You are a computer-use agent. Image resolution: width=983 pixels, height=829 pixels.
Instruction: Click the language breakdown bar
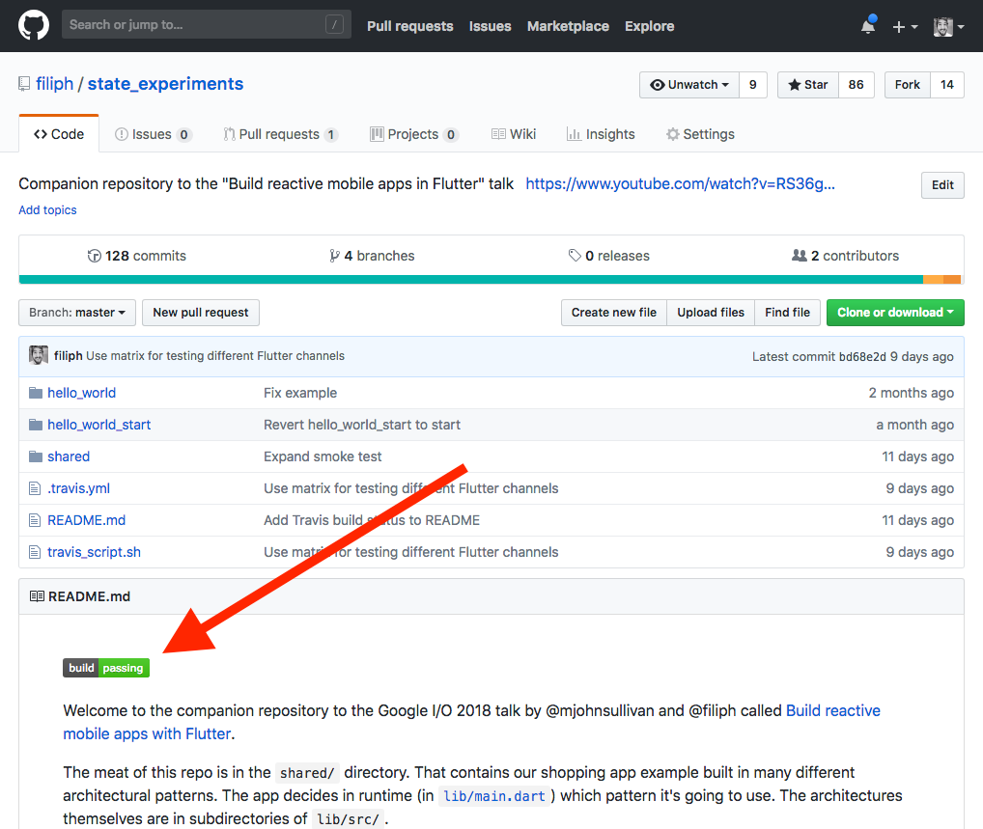point(491,280)
